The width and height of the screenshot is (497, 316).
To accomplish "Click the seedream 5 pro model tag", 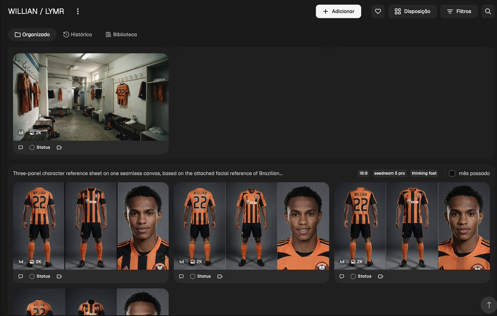I will 389,174.
